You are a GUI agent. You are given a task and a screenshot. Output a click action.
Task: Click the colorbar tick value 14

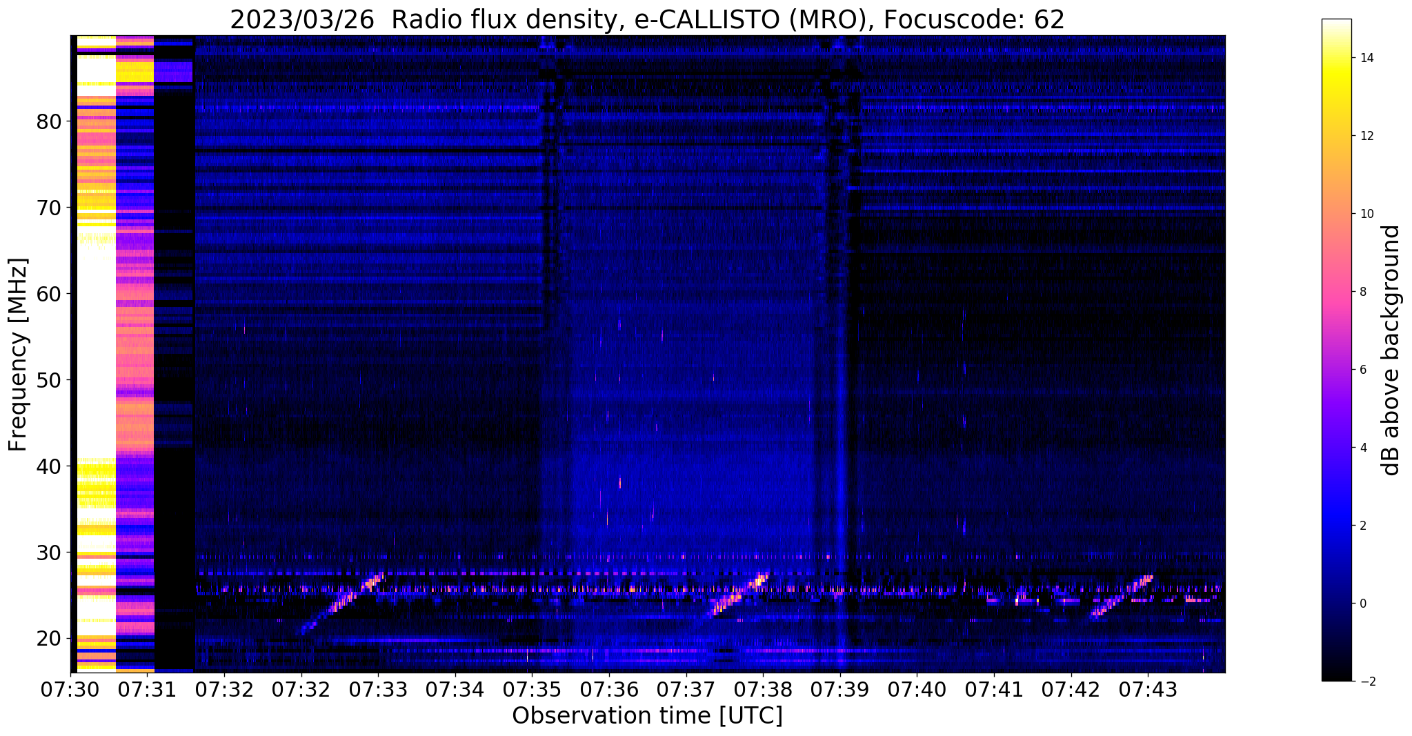pos(1366,59)
